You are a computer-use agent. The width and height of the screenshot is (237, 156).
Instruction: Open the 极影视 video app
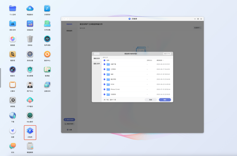13,54
